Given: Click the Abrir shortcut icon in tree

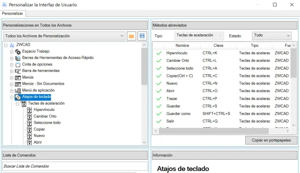Looking at the screenshot, I should pos(29,143).
